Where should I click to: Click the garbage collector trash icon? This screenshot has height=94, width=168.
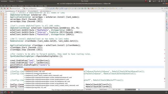pyautogui.click(x=139, y=90)
